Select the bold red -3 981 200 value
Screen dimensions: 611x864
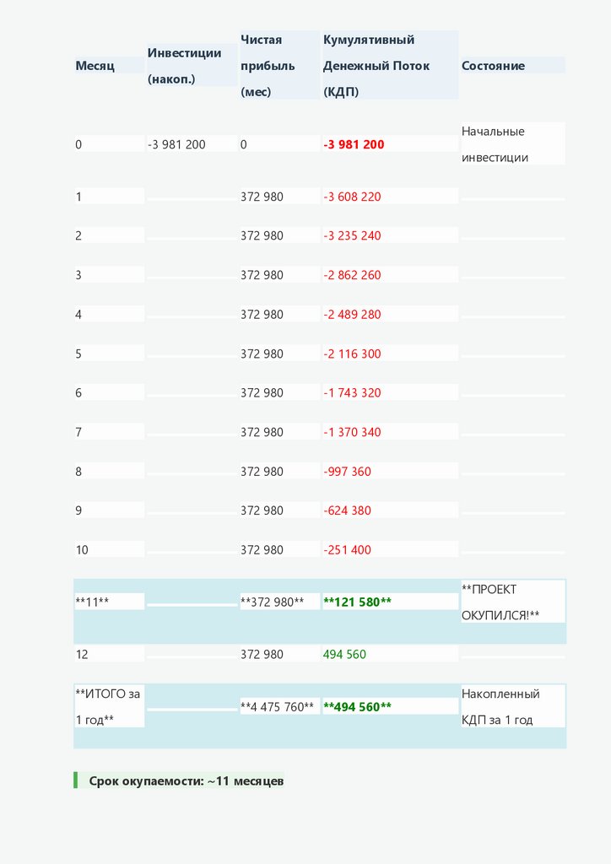coord(354,145)
